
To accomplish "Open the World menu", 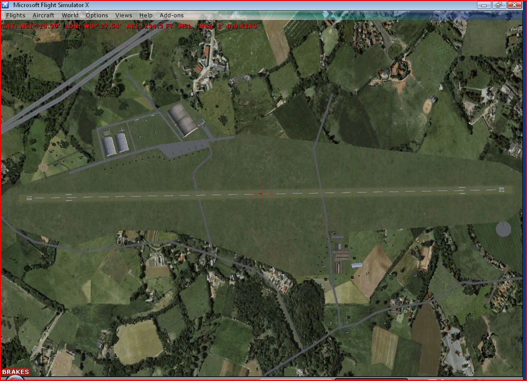I will point(70,15).
